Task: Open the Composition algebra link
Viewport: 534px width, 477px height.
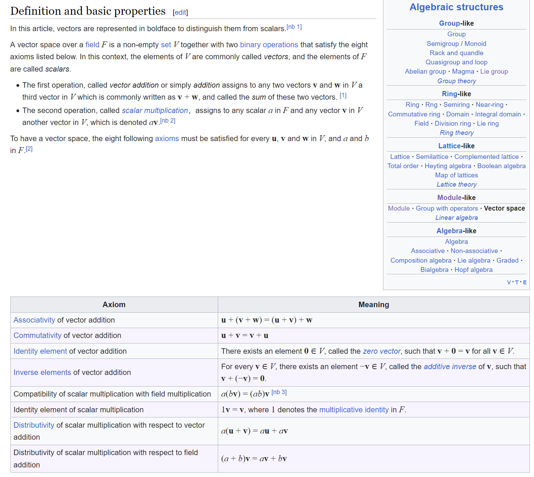Action: click(x=421, y=261)
